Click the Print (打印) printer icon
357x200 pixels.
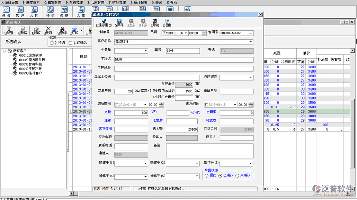click(x=74, y=29)
